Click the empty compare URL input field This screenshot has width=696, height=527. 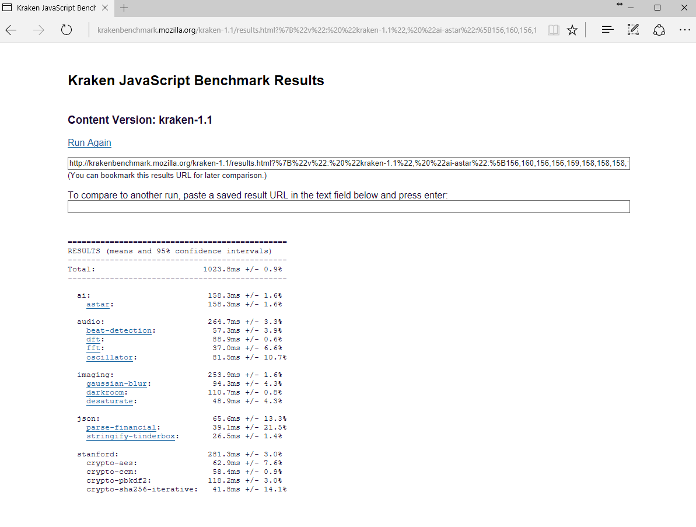[348, 207]
